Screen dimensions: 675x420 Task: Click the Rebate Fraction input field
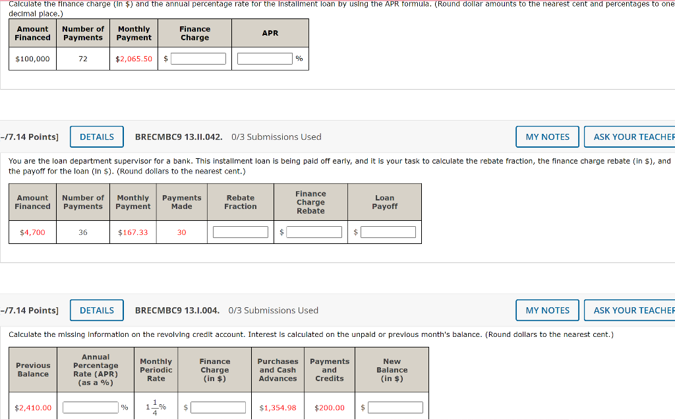coord(241,232)
